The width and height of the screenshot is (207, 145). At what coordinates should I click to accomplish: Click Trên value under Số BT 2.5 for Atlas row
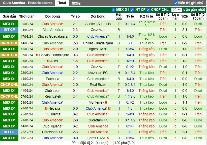[163, 61]
